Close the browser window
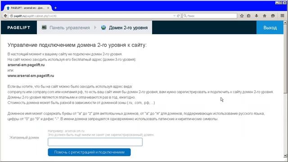The width and height of the screenshot is (288, 162). tap(284, 3)
